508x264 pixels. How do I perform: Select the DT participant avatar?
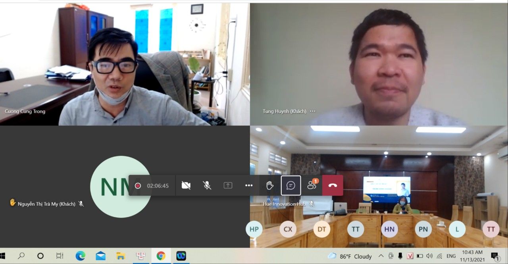tap(321, 229)
